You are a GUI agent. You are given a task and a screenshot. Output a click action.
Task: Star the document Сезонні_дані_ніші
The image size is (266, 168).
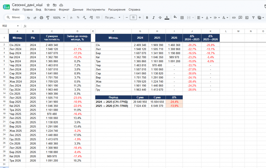click(48, 5)
